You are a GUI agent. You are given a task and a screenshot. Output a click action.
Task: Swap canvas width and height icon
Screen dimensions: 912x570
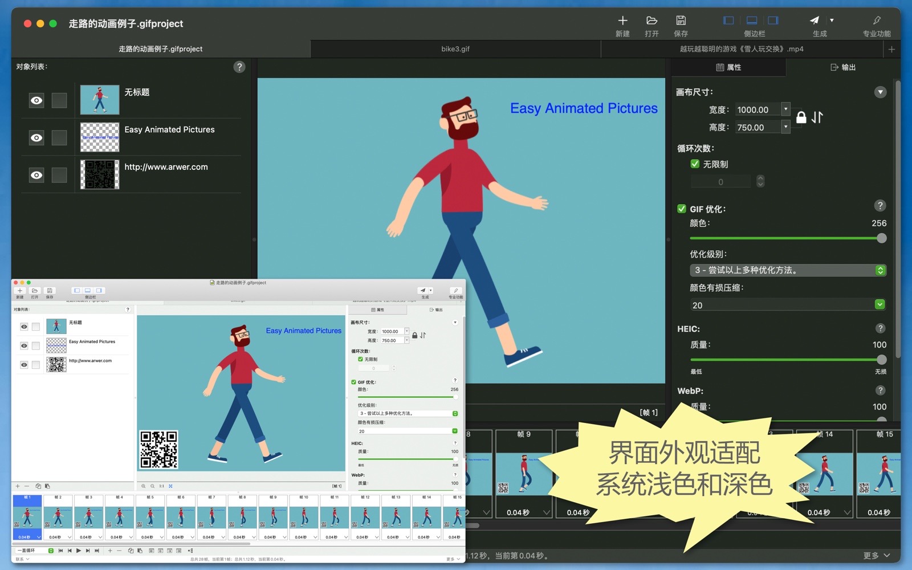click(818, 117)
